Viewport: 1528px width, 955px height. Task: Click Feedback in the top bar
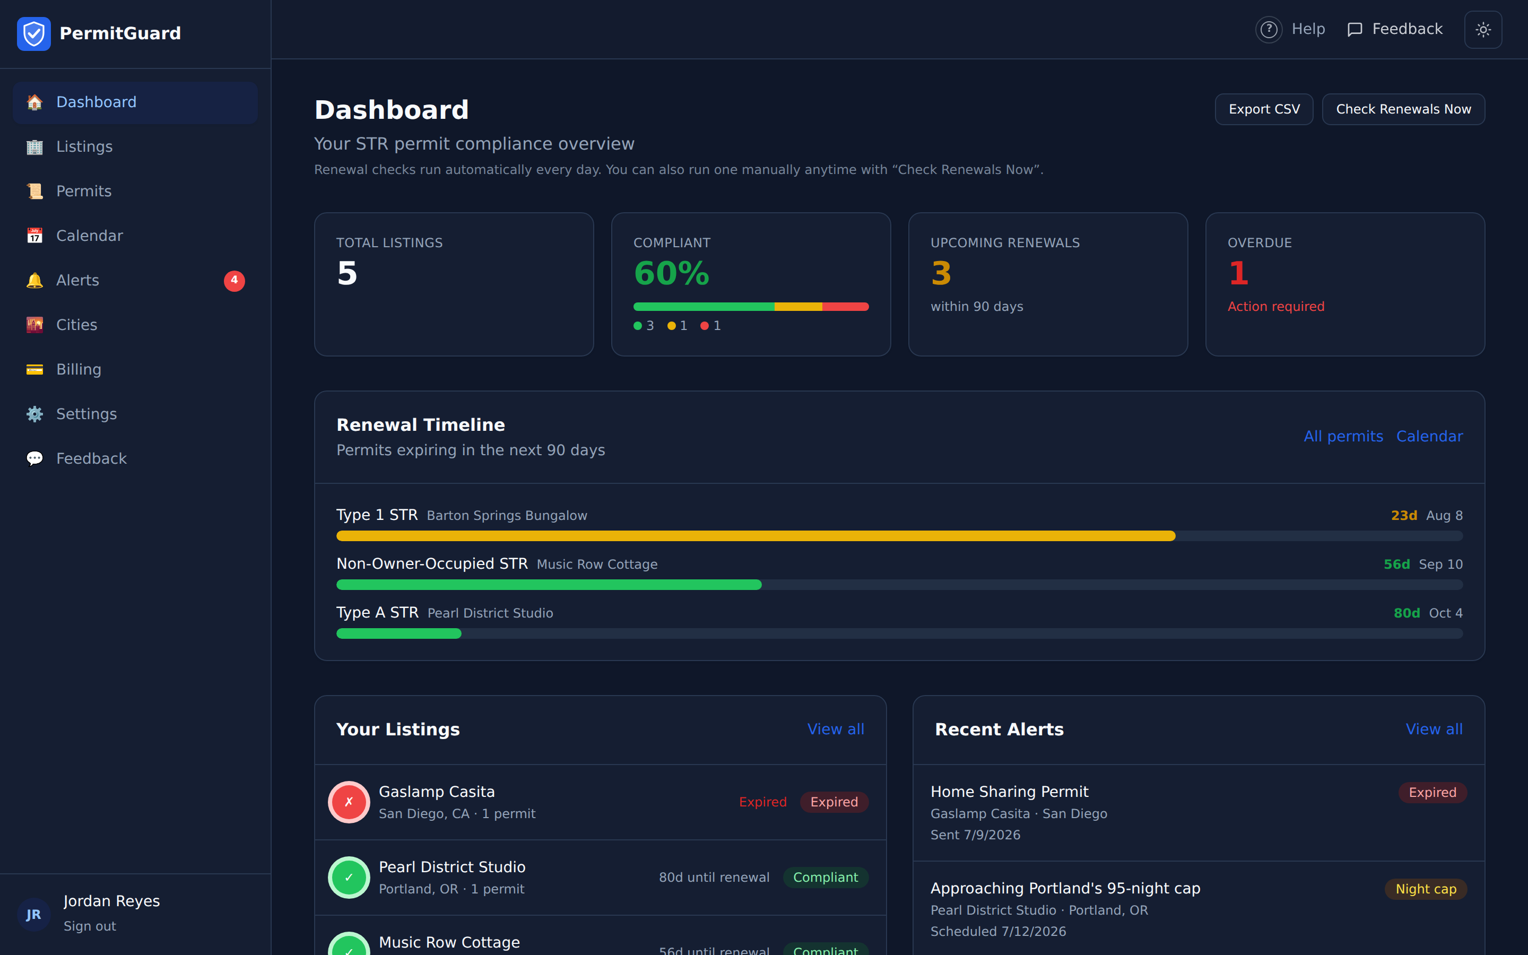[1395, 30]
